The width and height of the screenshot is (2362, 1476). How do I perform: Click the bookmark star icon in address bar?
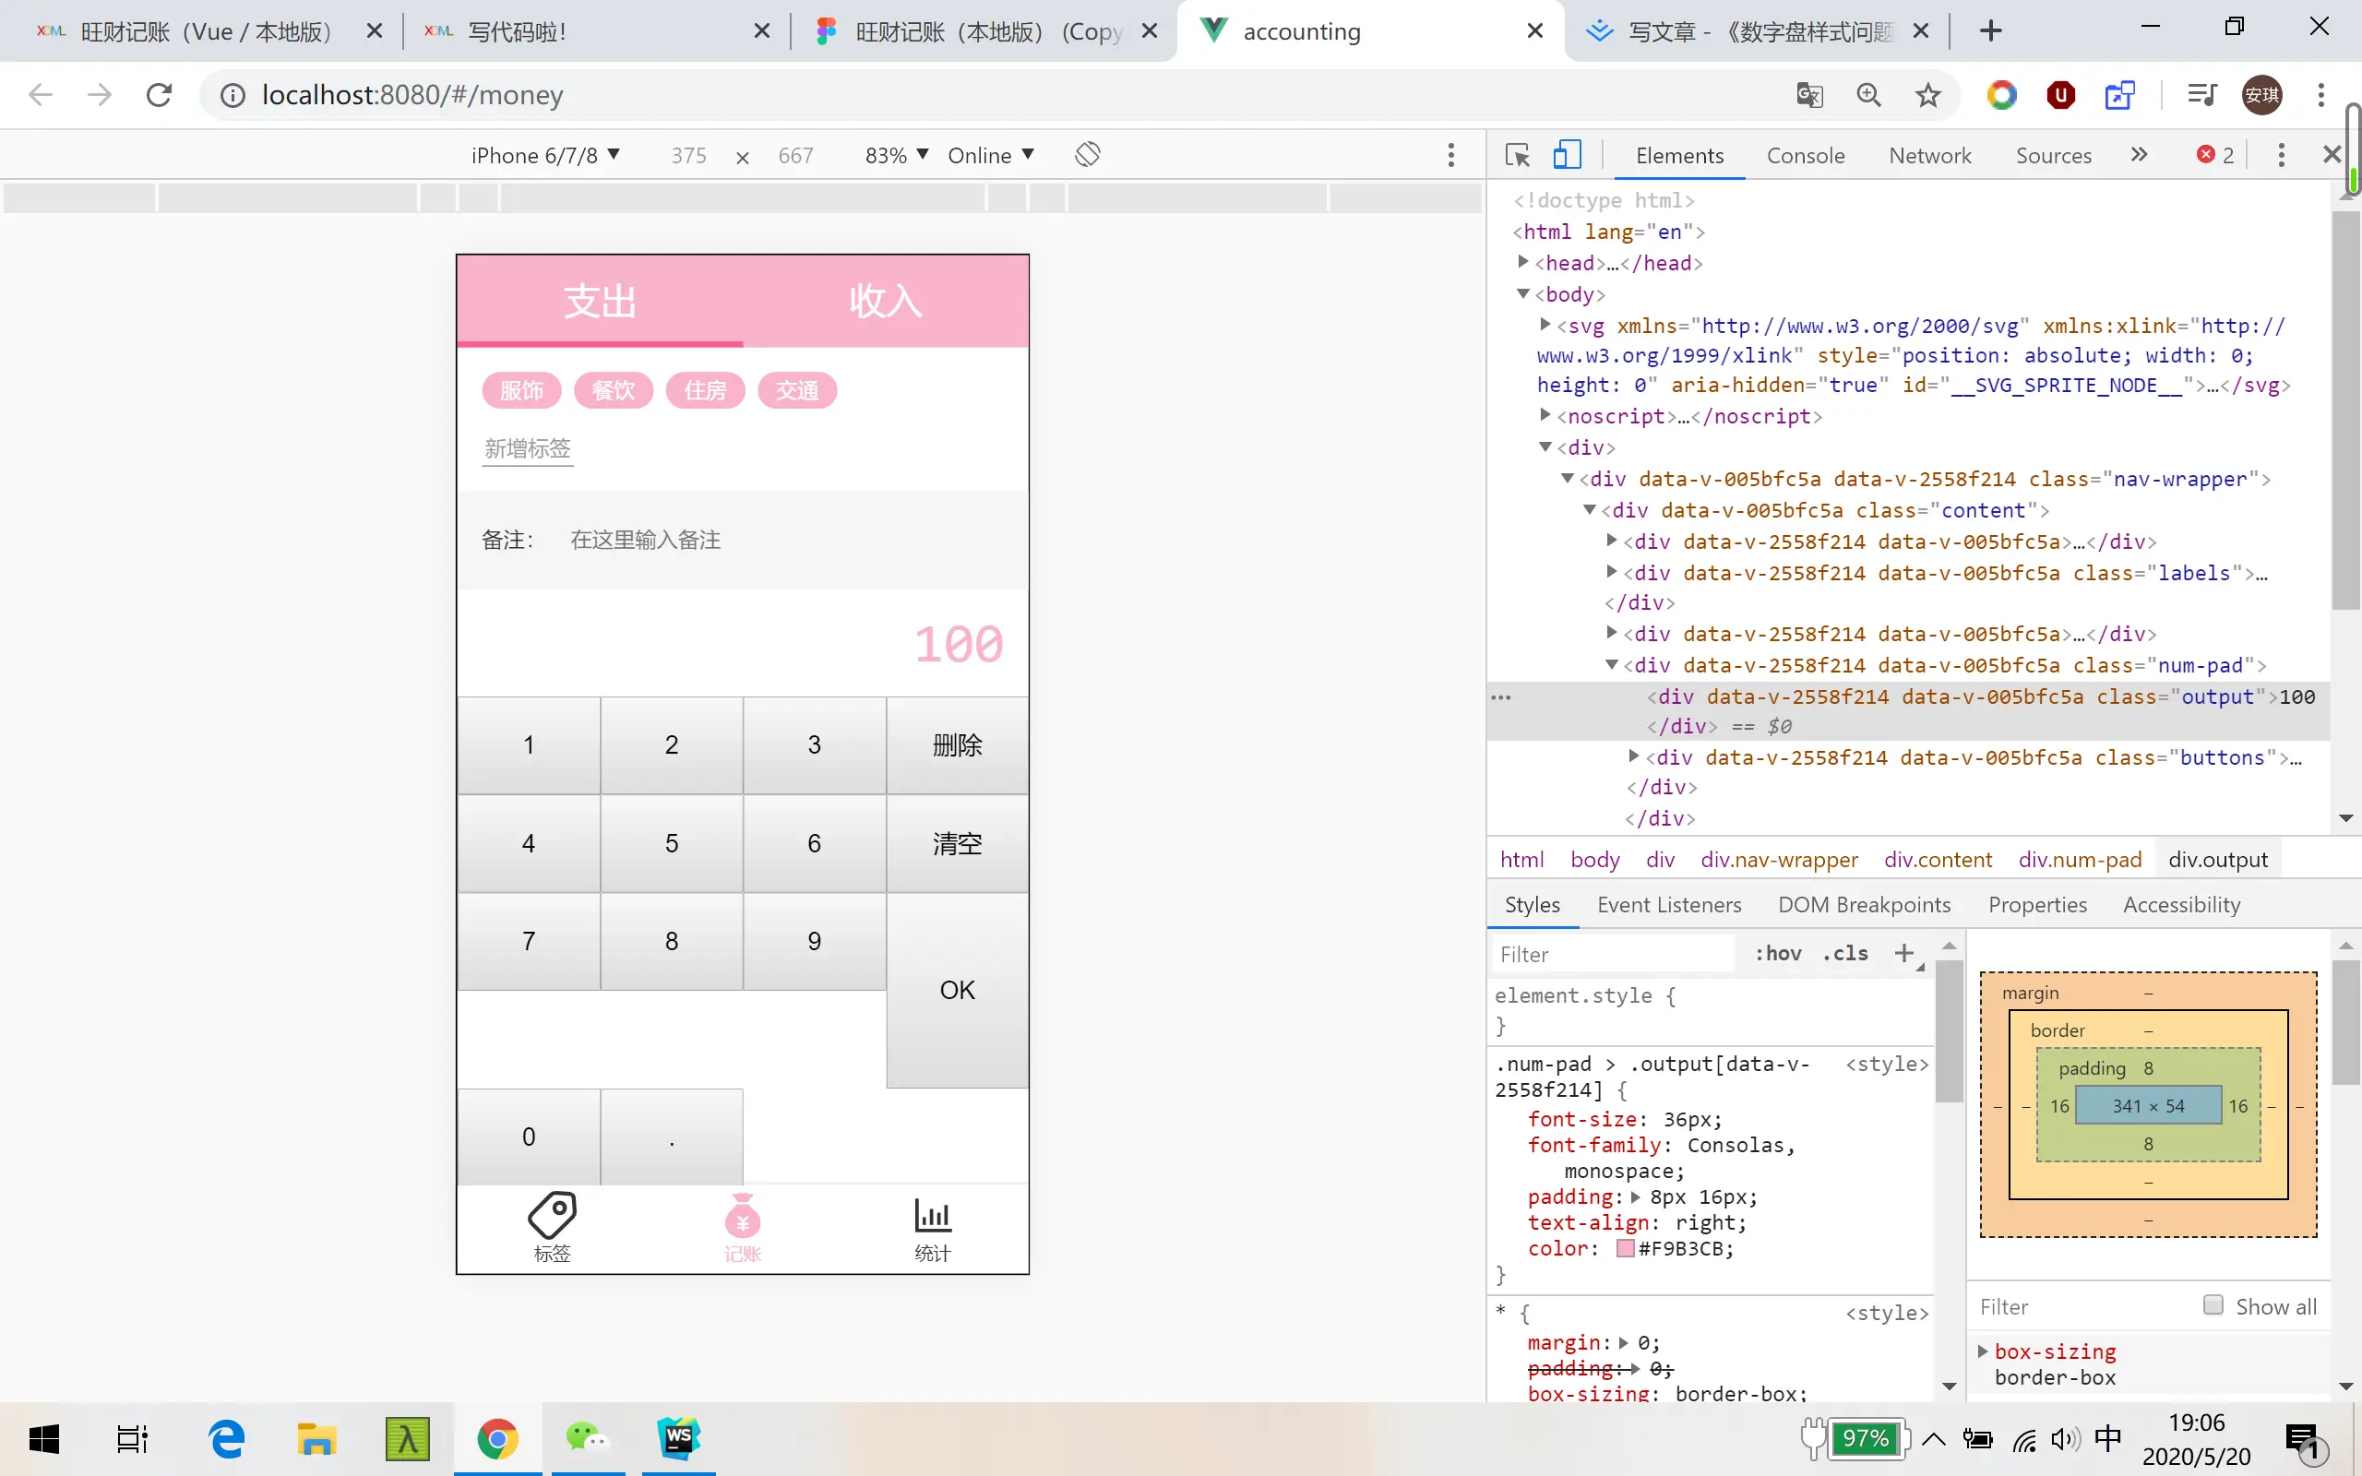(x=1927, y=96)
